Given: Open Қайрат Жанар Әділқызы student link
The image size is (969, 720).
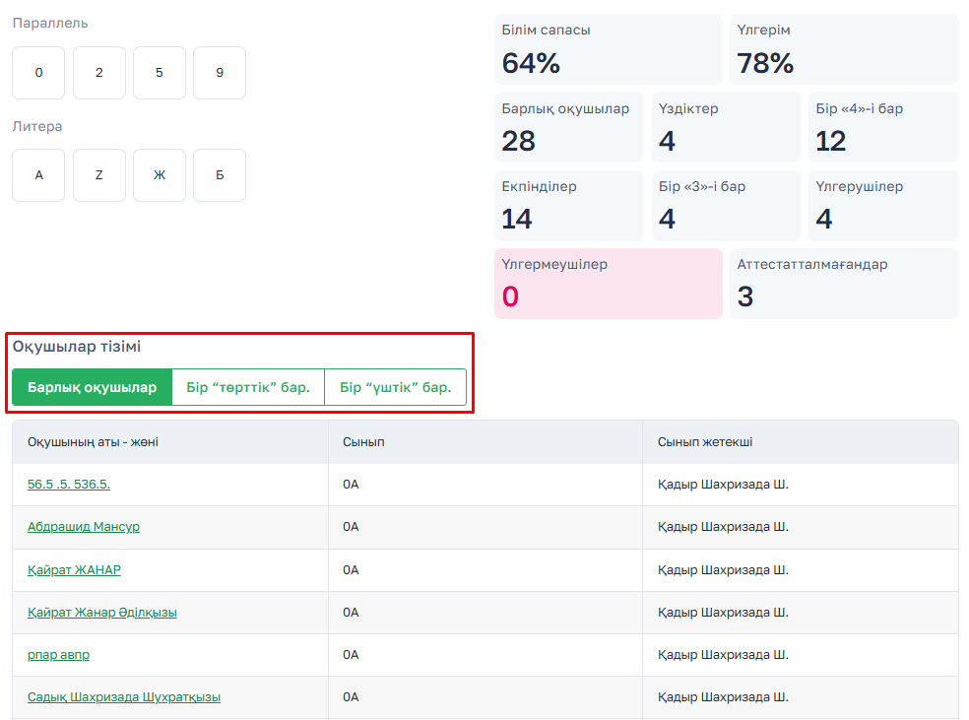Looking at the screenshot, I should click(102, 612).
